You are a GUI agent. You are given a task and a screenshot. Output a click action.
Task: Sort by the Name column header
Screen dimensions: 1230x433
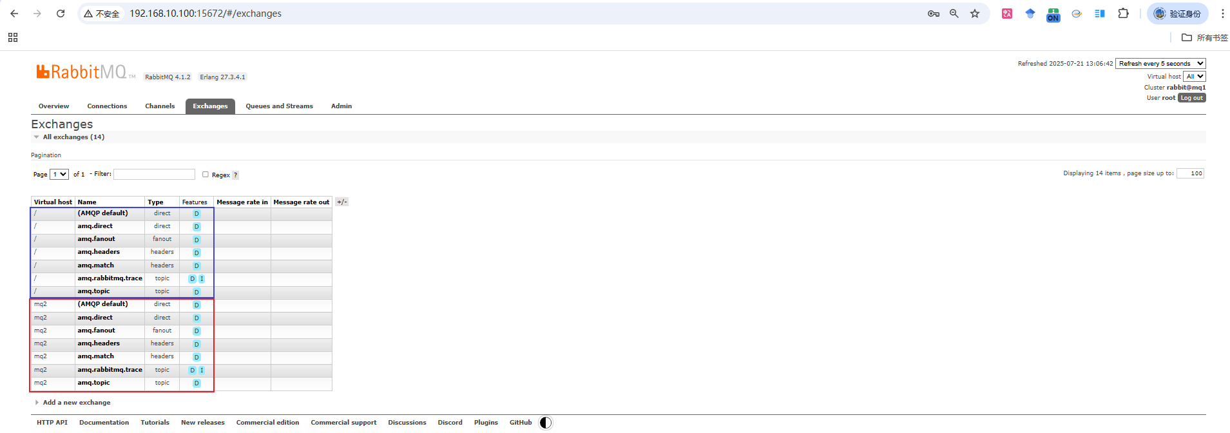coord(87,202)
